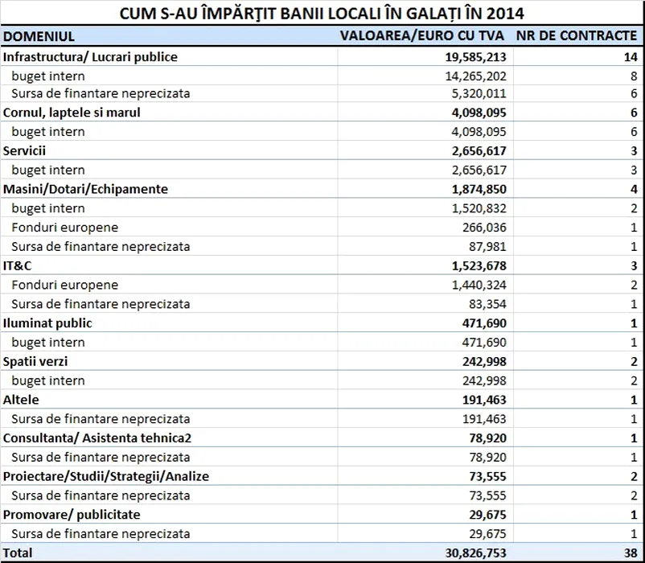Click the table title about Galați 2014
The height and width of the screenshot is (563, 645).
(x=322, y=14)
